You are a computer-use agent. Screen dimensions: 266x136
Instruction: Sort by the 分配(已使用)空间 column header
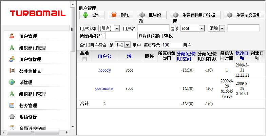[x=186, y=56]
